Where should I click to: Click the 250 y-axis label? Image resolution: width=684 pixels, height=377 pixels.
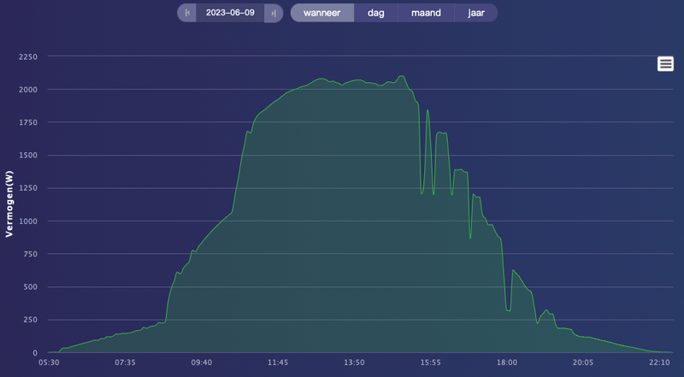30,320
